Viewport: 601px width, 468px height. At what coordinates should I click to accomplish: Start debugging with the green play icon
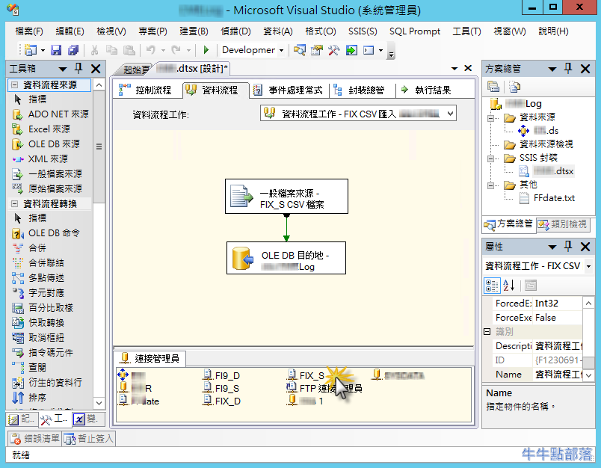click(206, 50)
